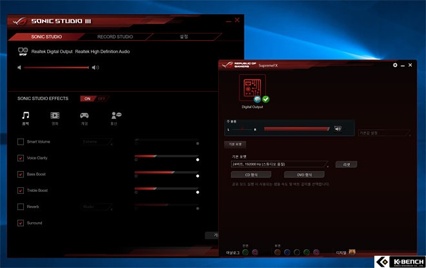Adjust the Voice Clarity level slider
Viewport: 426px width, 268px height.
[167, 156]
